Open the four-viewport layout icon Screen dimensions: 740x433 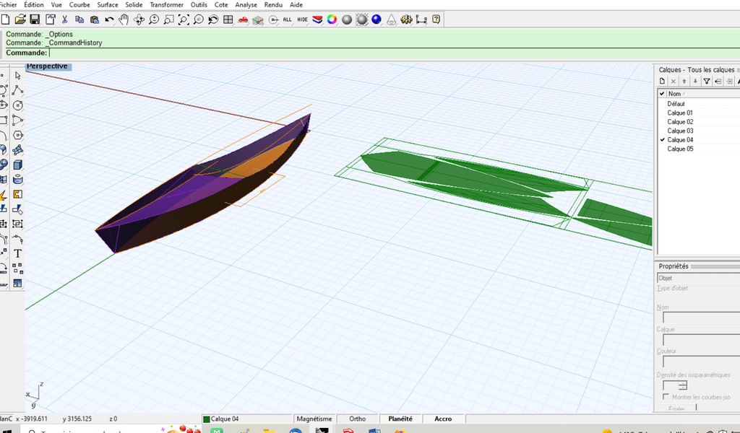(x=228, y=19)
